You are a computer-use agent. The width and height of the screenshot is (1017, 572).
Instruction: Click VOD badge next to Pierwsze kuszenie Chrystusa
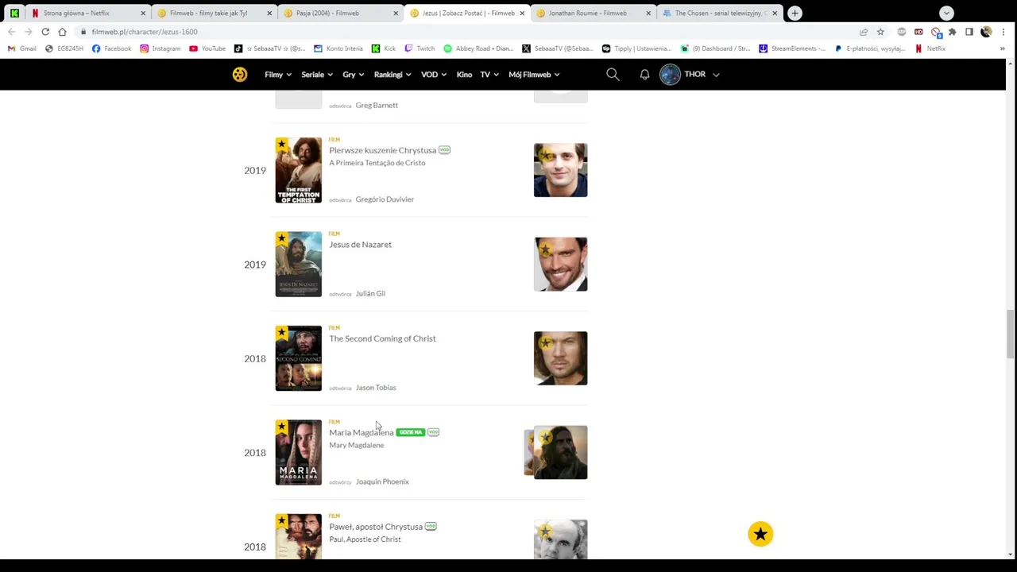coord(445,150)
